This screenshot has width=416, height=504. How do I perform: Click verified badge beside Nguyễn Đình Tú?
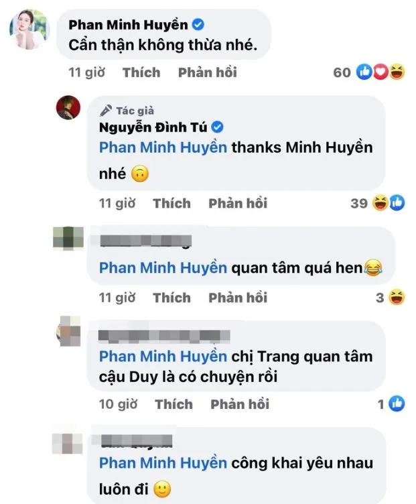coord(218,127)
